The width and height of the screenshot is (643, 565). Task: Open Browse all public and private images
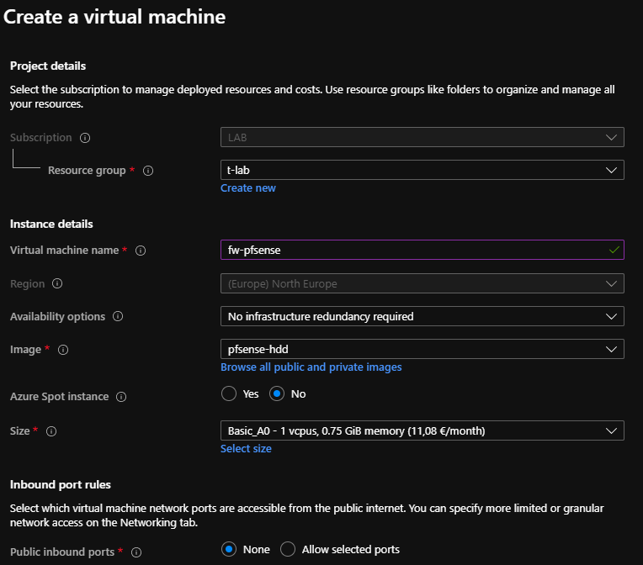[x=311, y=367]
